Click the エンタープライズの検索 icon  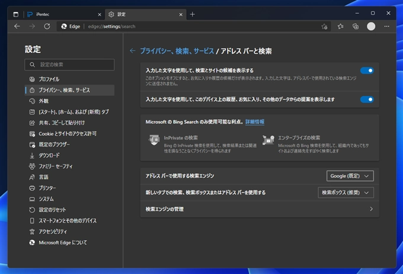(x=268, y=140)
